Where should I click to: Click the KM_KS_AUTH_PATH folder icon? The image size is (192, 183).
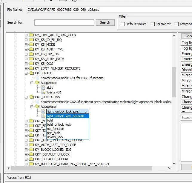point(31,59)
